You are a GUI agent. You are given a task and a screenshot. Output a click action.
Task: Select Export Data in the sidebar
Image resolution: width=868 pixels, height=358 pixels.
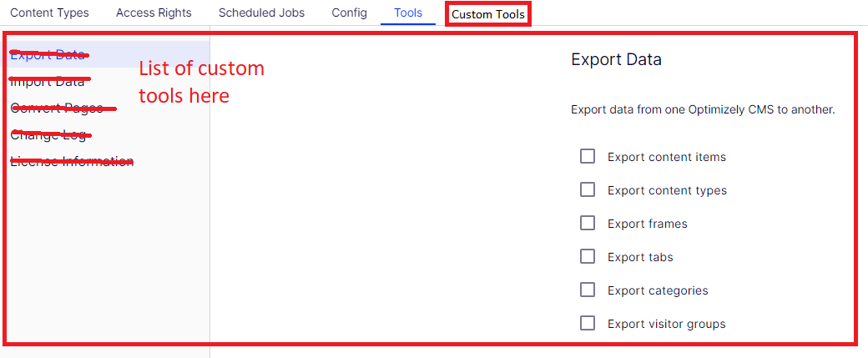[48, 55]
